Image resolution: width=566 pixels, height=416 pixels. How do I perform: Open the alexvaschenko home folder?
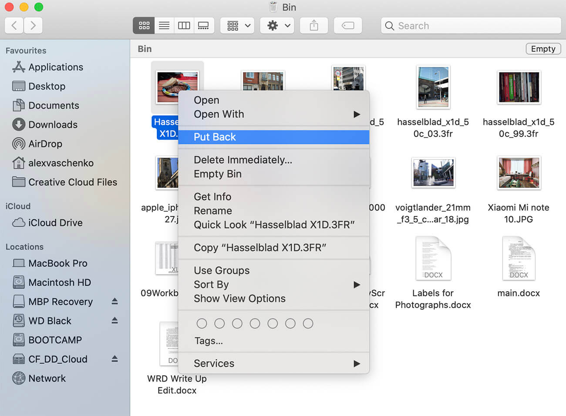(x=61, y=163)
